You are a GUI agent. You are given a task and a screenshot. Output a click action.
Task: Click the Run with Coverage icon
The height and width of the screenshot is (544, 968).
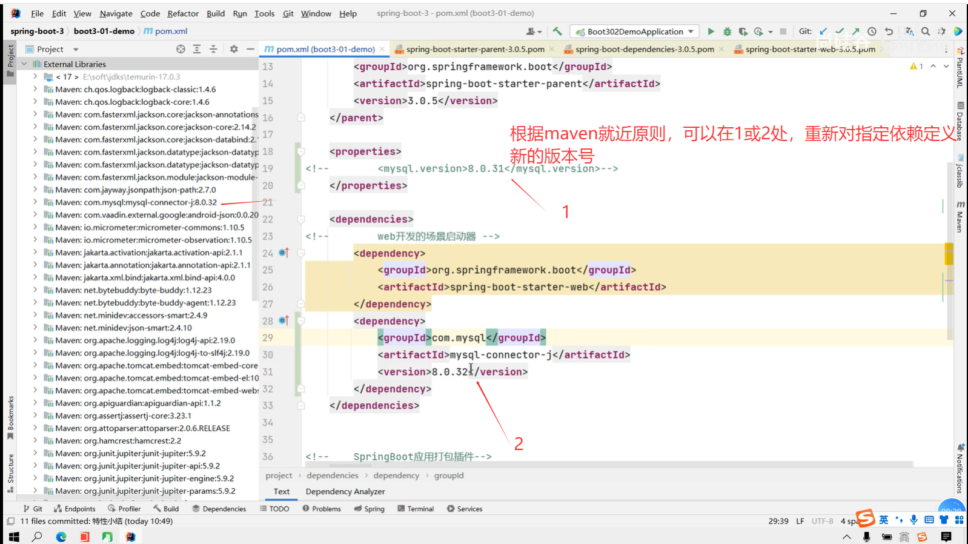click(x=743, y=32)
